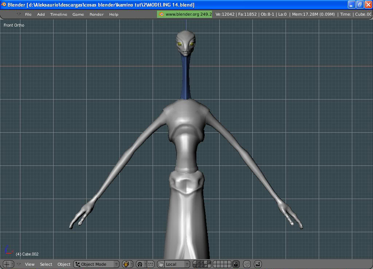
Task: Collapse top header menus with the triangle
Action: [x=19, y=14]
